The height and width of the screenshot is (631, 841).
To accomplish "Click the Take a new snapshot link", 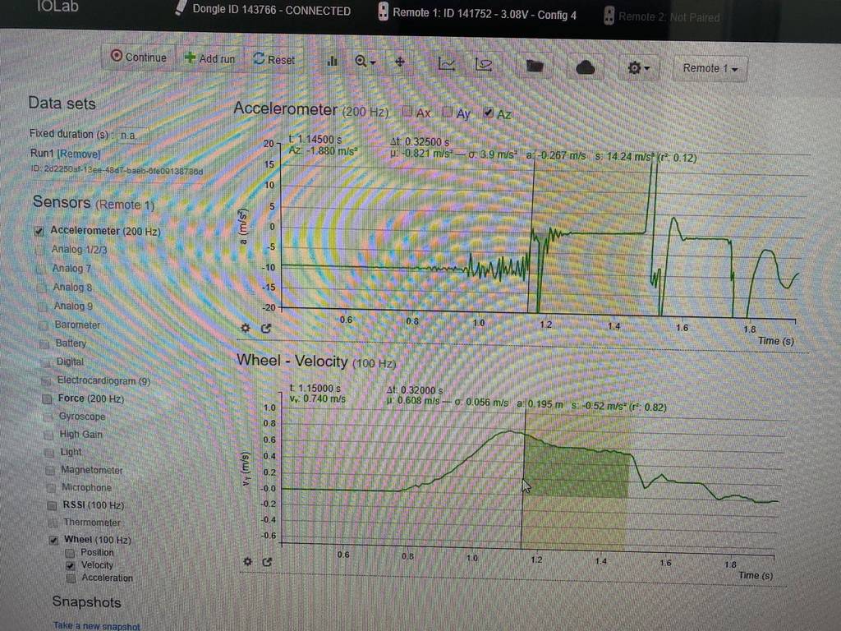I will pyautogui.click(x=97, y=625).
